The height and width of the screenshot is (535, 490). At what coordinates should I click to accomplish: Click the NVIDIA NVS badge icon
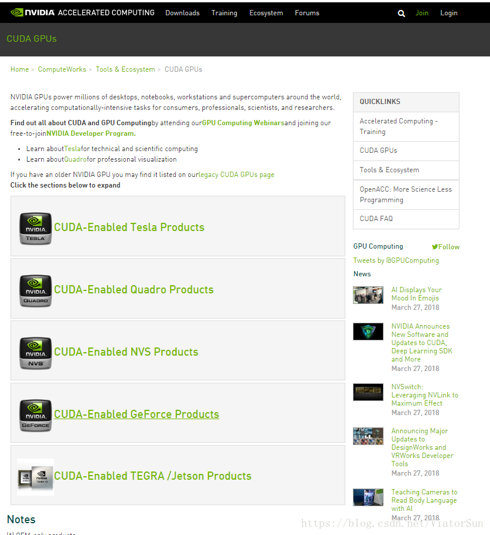(35, 353)
